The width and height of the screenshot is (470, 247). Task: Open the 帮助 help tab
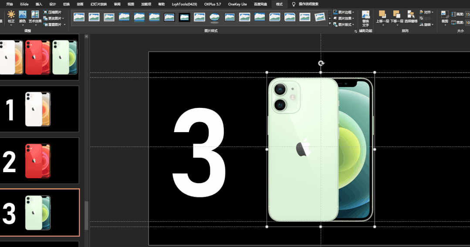point(162,4)
